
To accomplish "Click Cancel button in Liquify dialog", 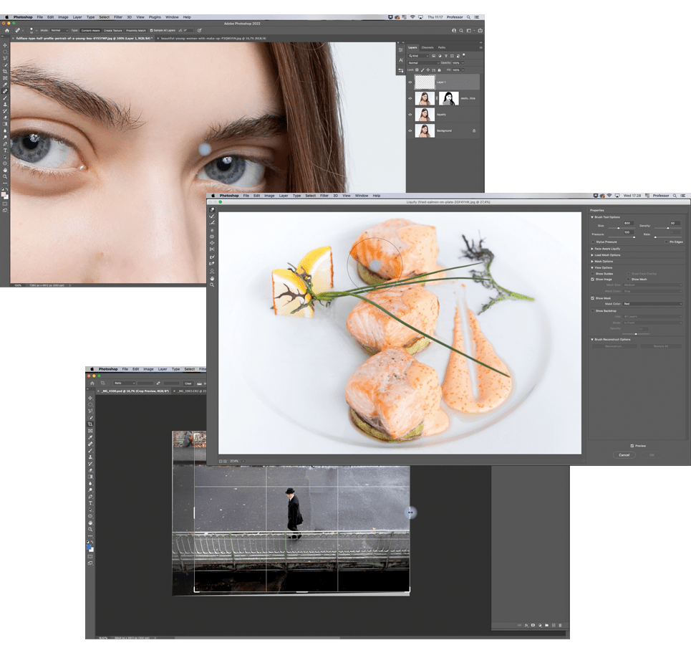I will (624, 455).
